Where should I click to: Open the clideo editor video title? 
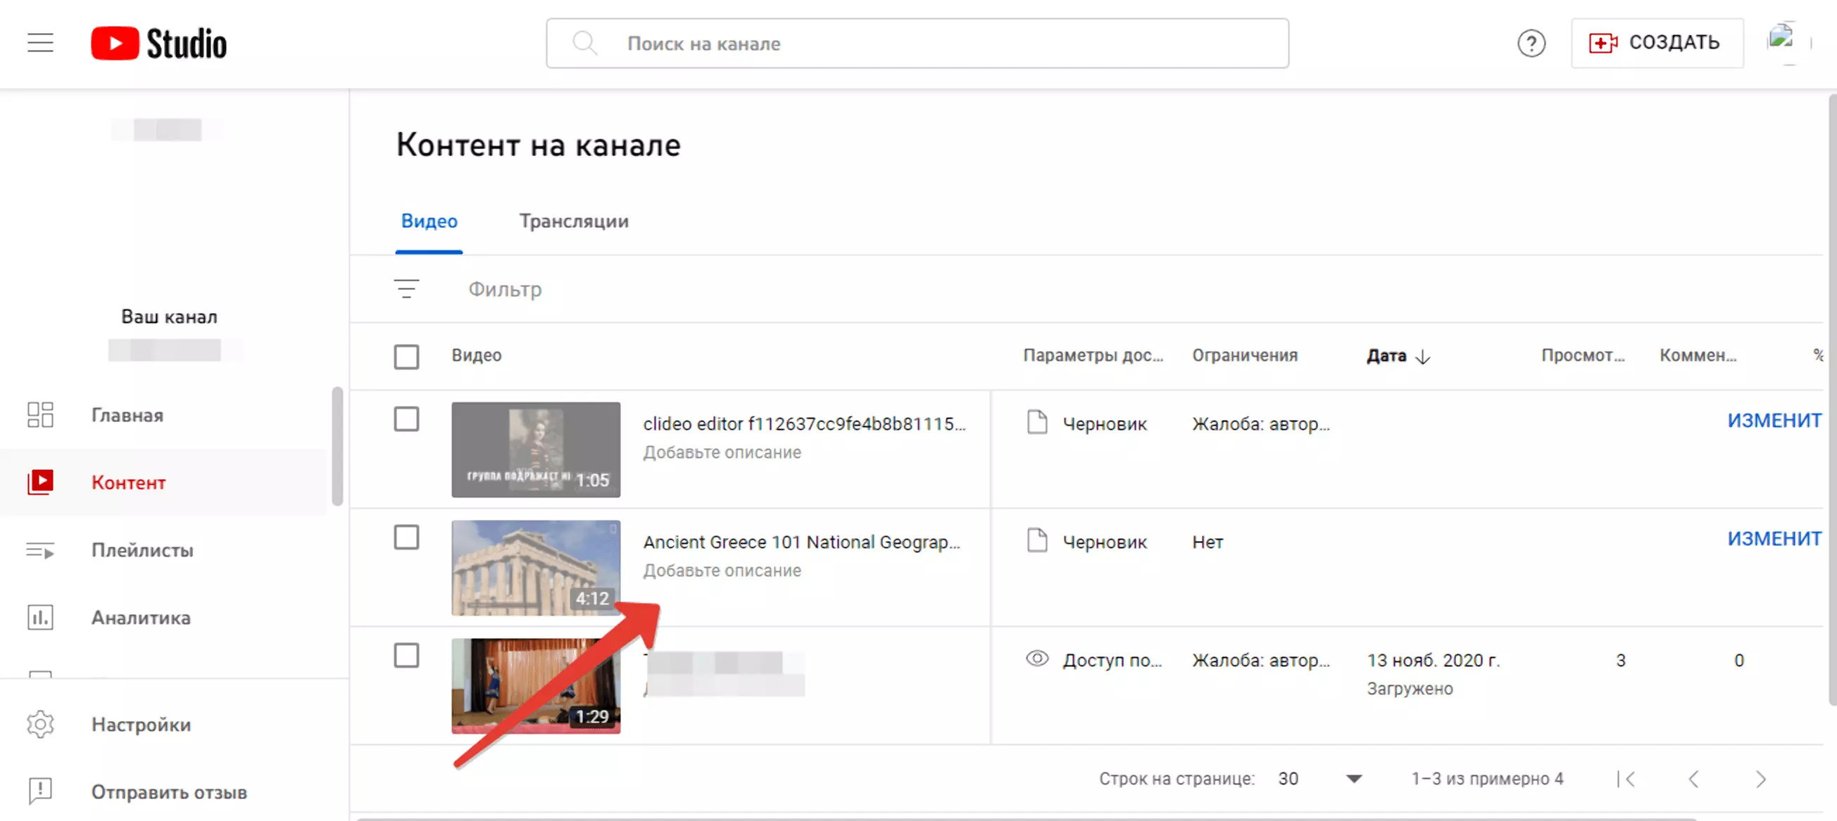803,424
